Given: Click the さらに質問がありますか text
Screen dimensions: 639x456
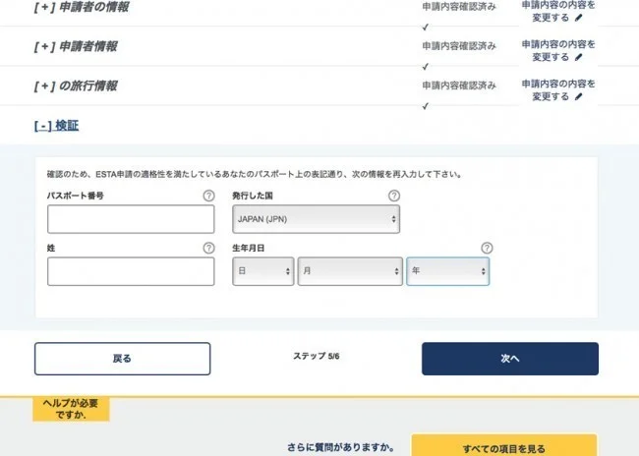Looking at the screenshot, I should pos(341,447).
